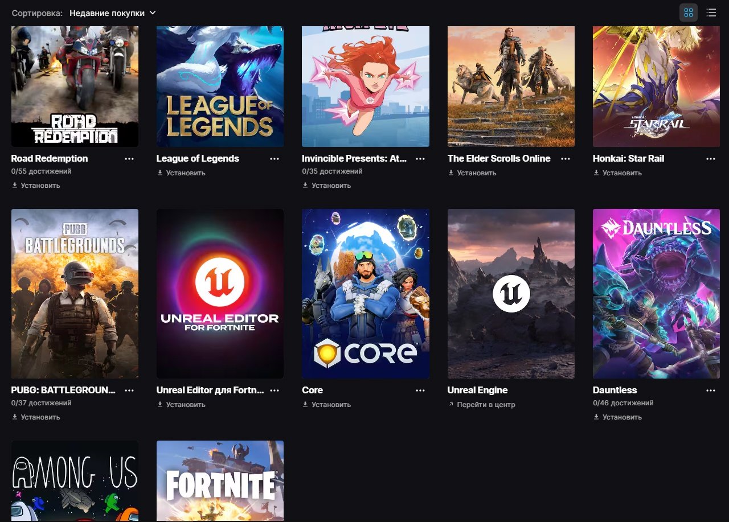Open three-dot menu for Dauntless

(711, 391)
